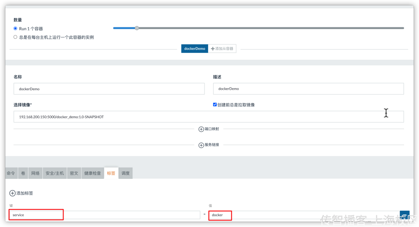
Task: Switch to the 安全/主机 tab
Action: (x=55, y=173)
